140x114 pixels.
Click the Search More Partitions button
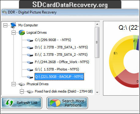[67, 103]
